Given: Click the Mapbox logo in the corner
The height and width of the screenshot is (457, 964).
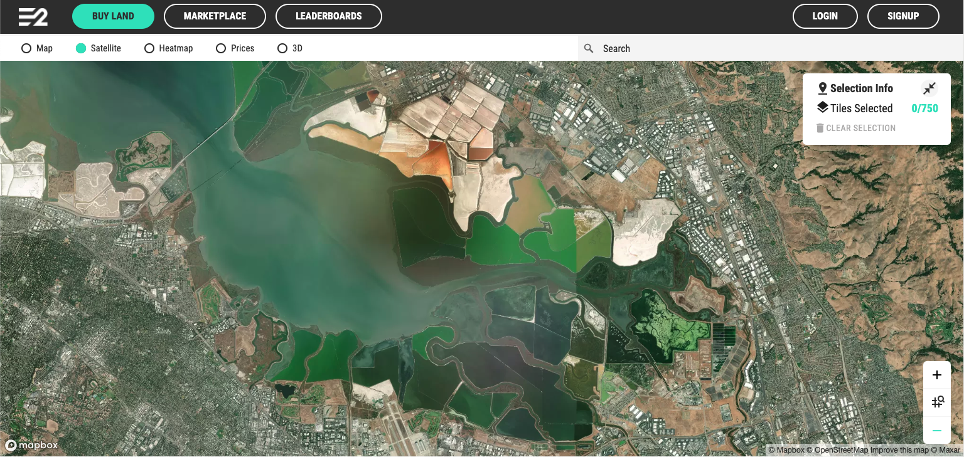Looking at the screenshot, I should 30,445.
